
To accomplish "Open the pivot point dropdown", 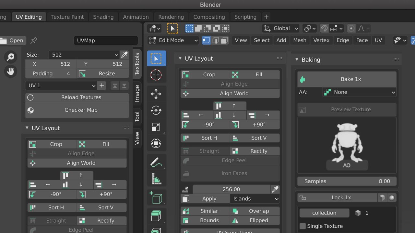I will (x=310, y=28).
